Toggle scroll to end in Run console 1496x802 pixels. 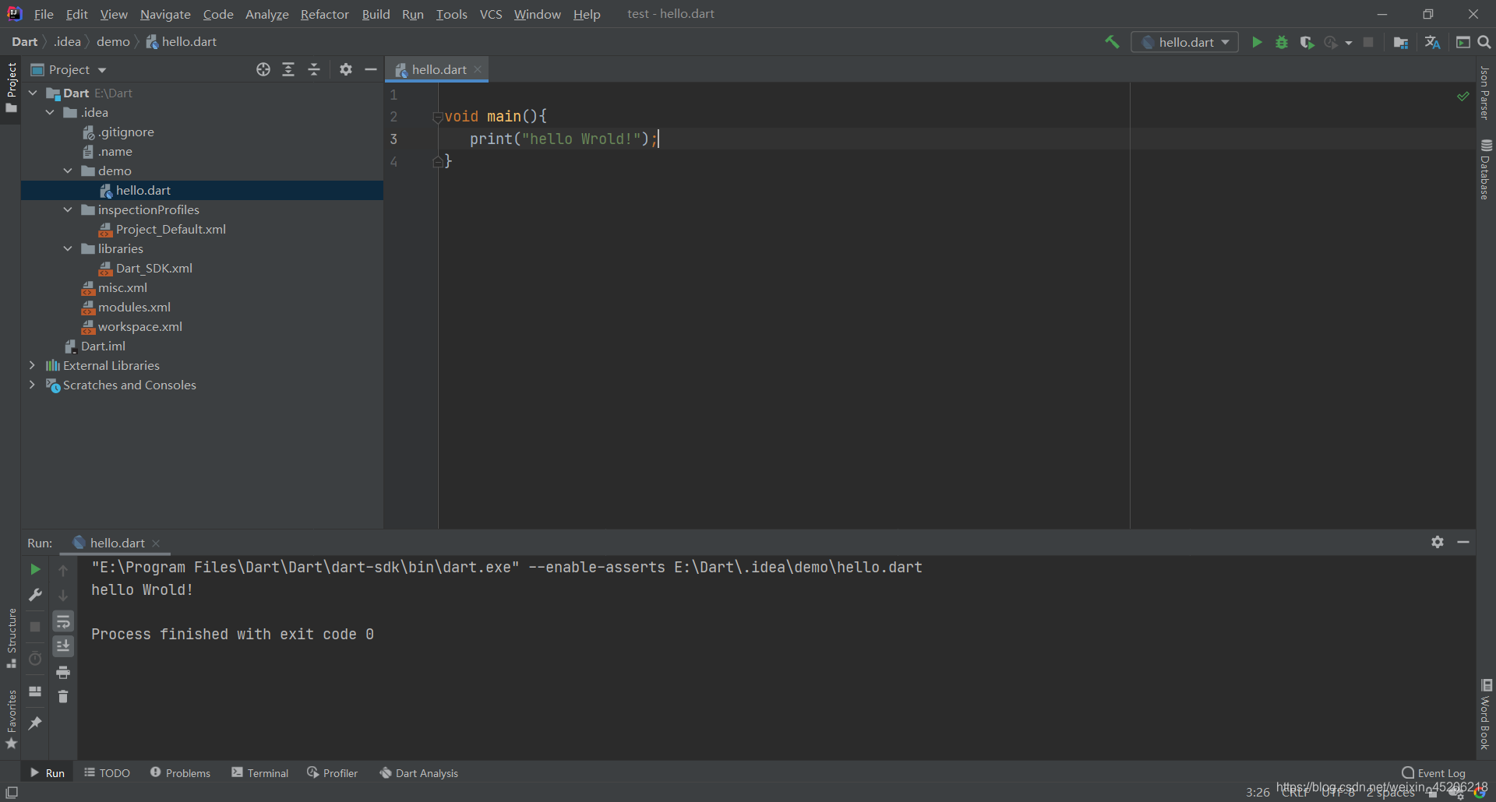tap(63, 646)
